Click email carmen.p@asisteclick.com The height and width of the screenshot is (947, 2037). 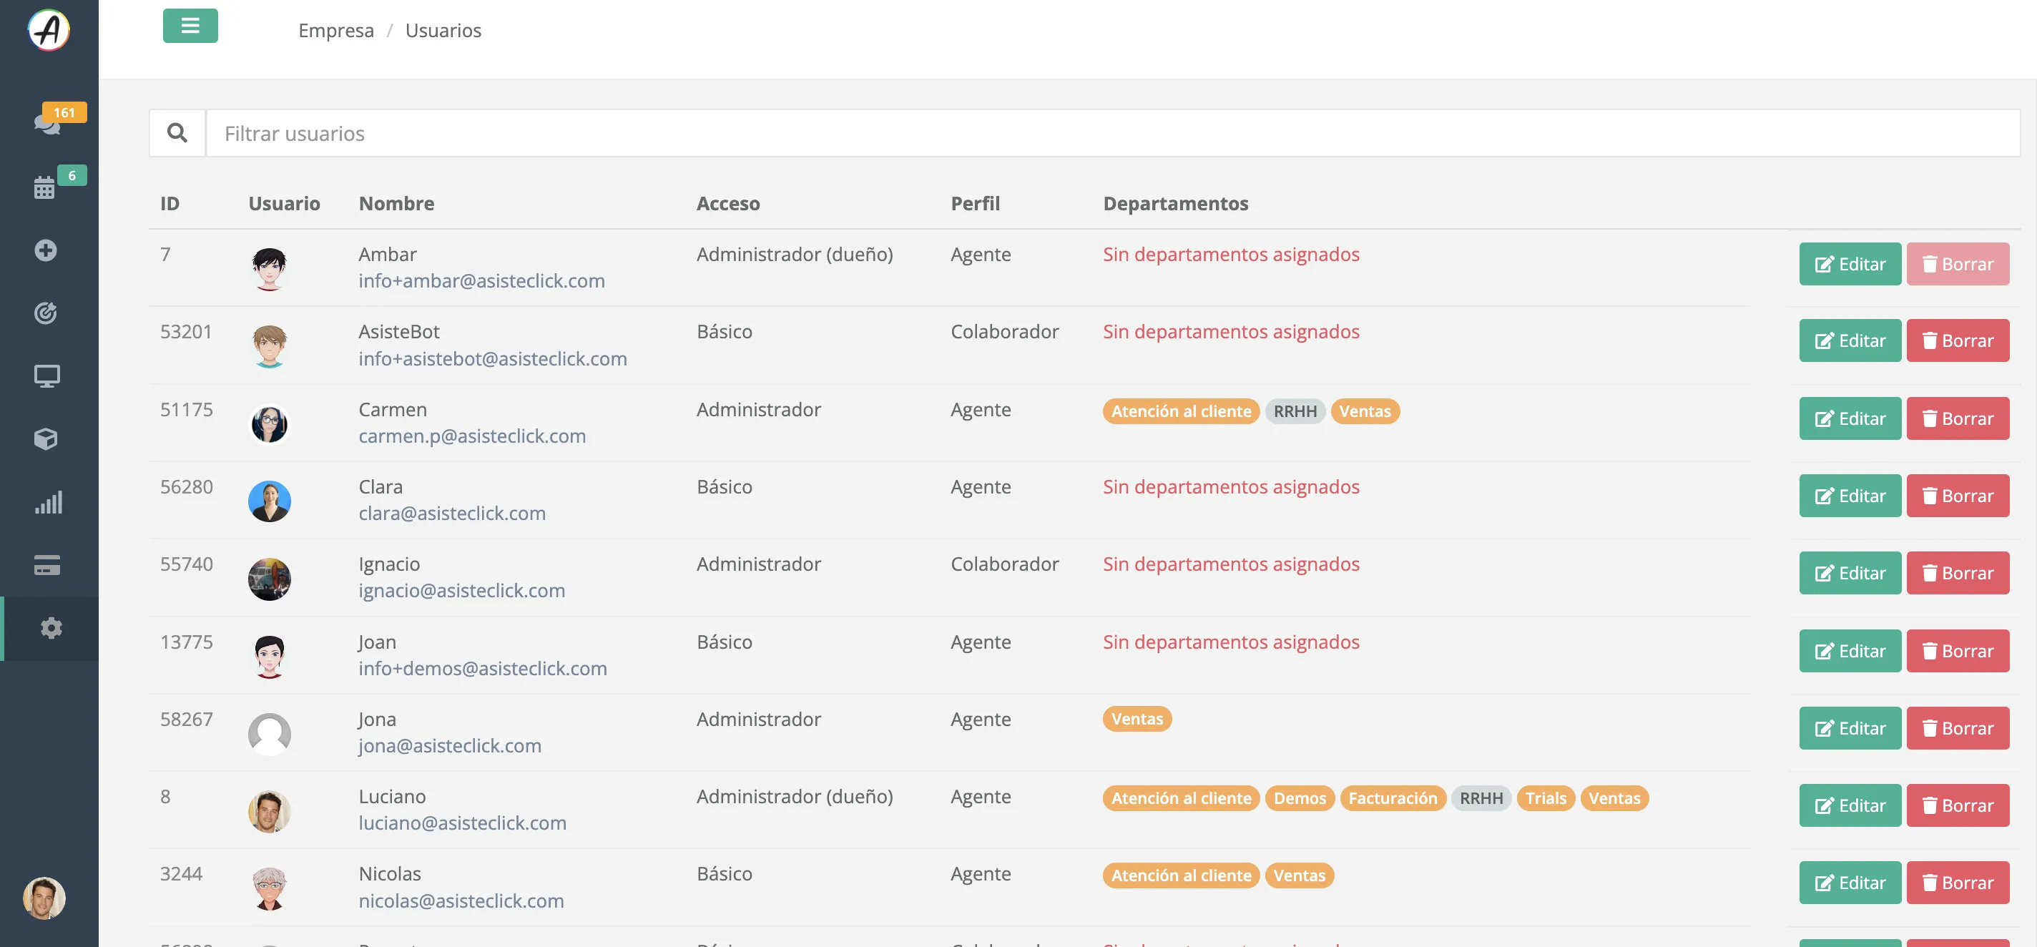472,436
